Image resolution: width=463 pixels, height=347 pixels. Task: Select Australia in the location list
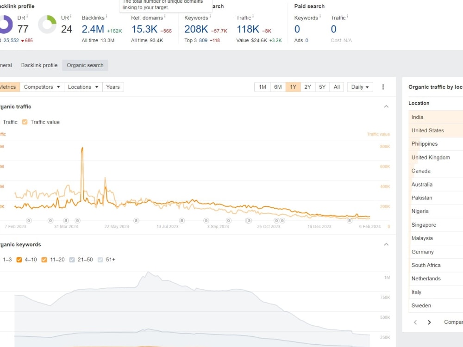tap(436, 185)
